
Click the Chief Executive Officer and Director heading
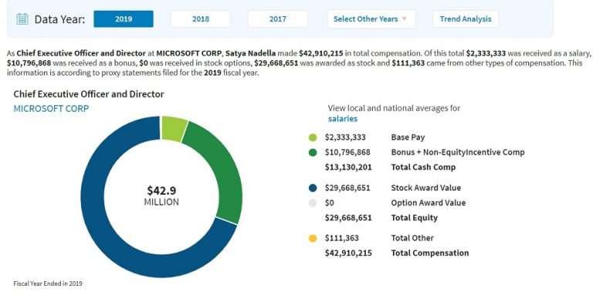pos(89,94)
